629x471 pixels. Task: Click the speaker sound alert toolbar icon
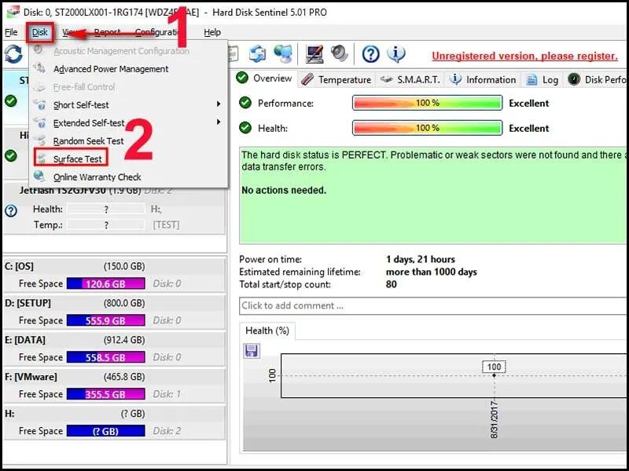(340, 53)
